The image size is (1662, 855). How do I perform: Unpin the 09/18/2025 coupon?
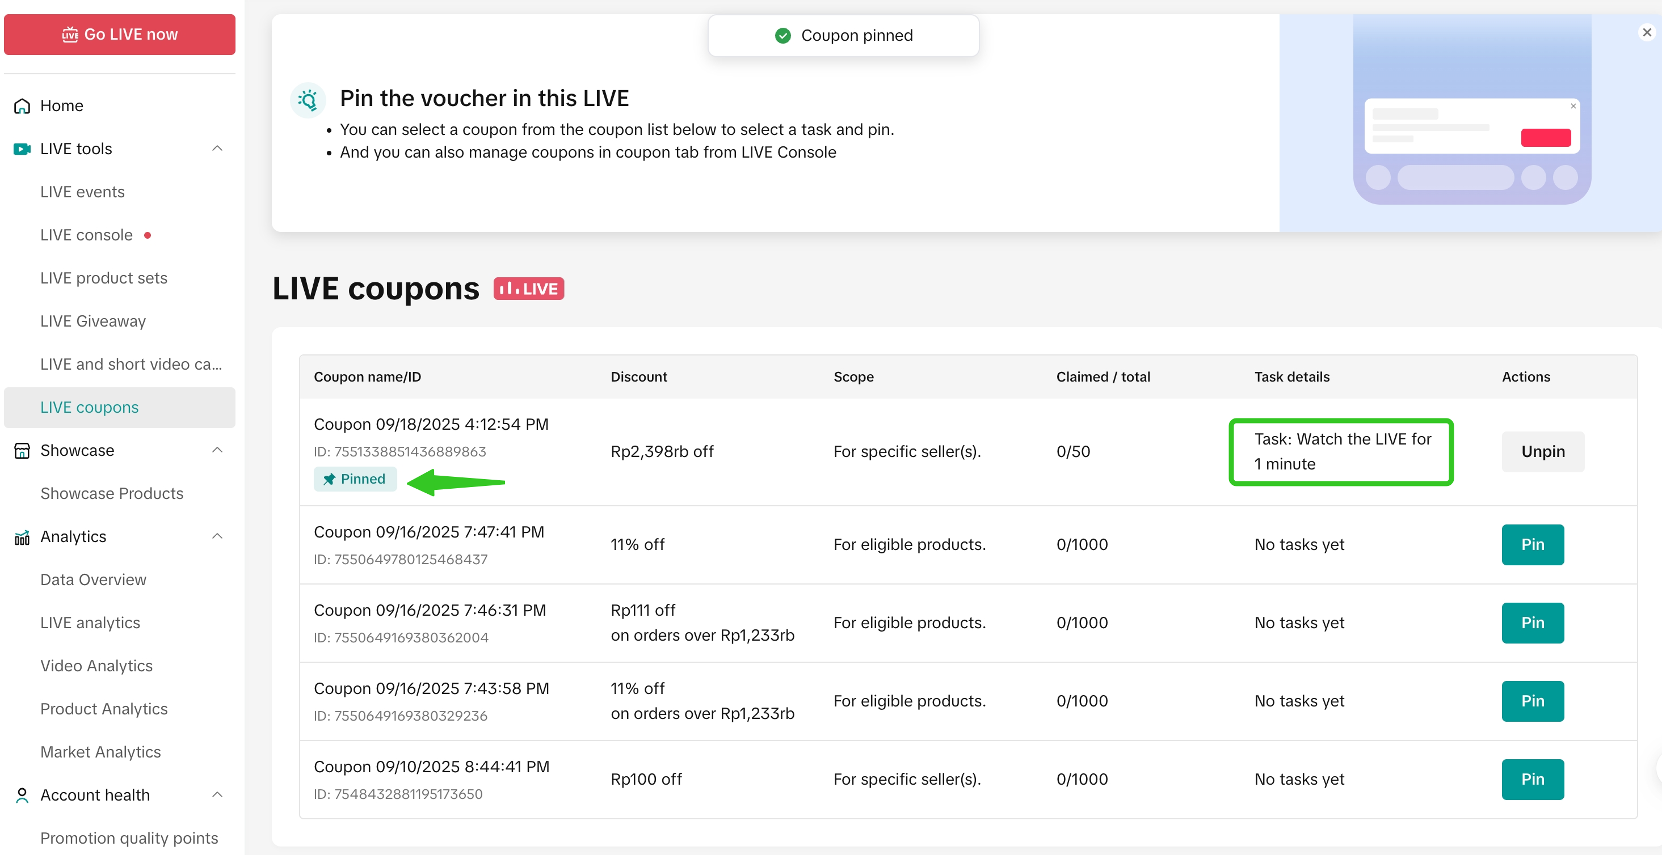[x=1542, y=451]
